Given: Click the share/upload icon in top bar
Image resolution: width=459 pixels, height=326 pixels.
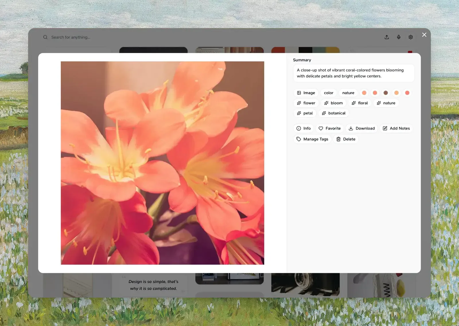Looking at the screenshot, I should point(387,37).
